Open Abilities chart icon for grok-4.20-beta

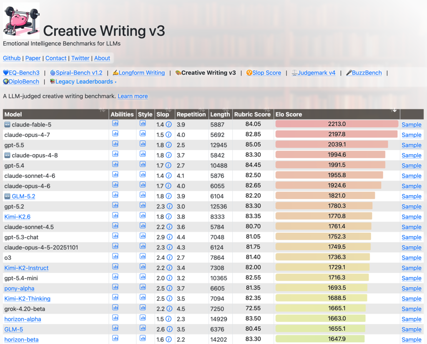[115, 308]
